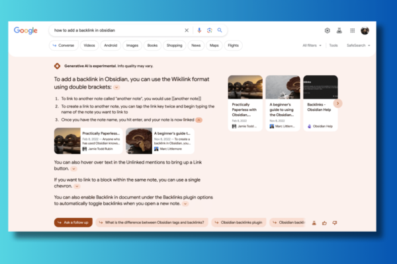Open inline 'Practically Paperless...' source card
The image size is (397, 264).
tap(89, 141)
